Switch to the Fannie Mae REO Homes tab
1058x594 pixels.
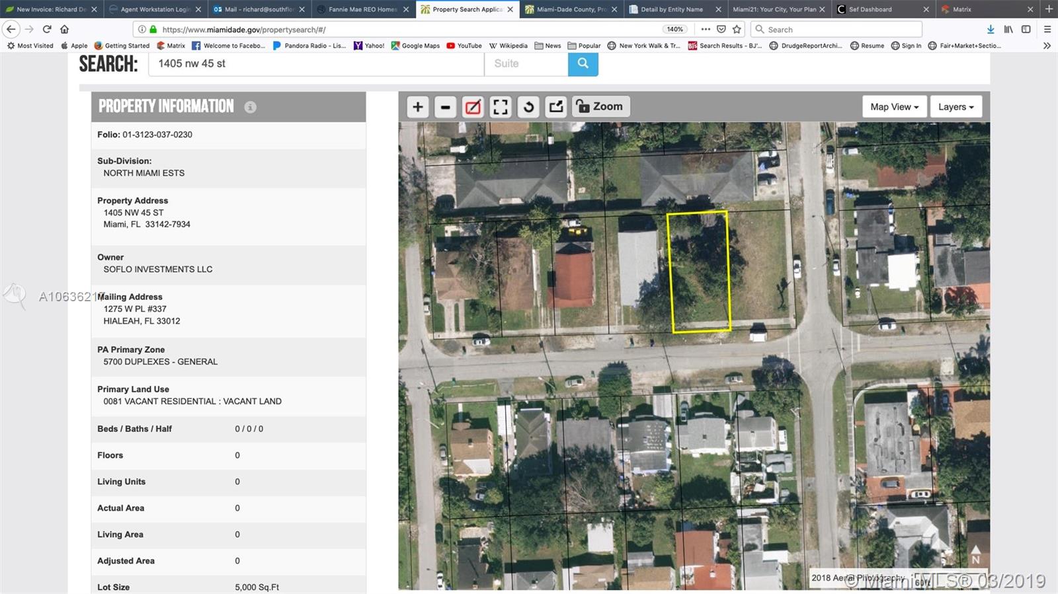click(362, 9)
